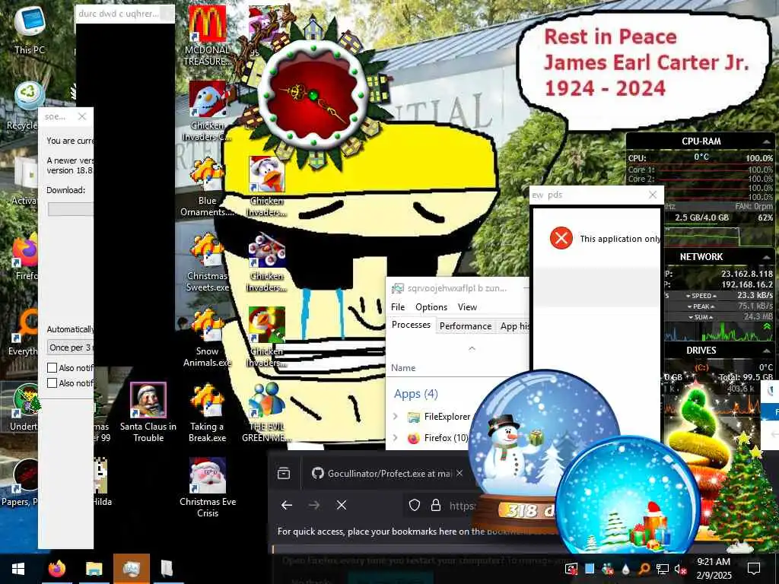Click the Firefox https address field
779x584 pixels.
coord(462,506)
